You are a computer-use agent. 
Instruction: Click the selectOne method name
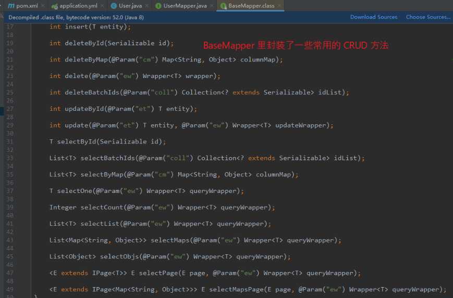(x=75, y=191)
